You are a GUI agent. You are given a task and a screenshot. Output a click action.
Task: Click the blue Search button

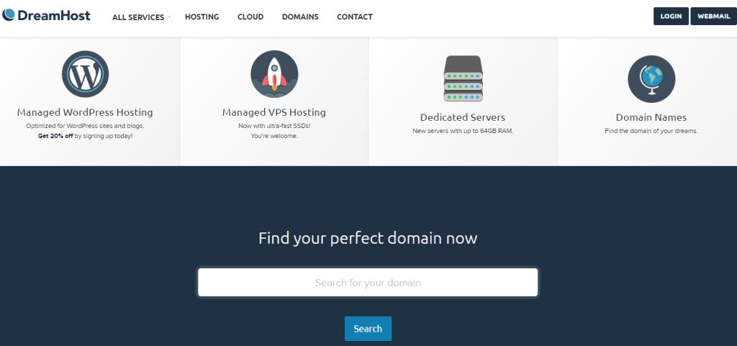pyautogui.click(x=368, y=329)
